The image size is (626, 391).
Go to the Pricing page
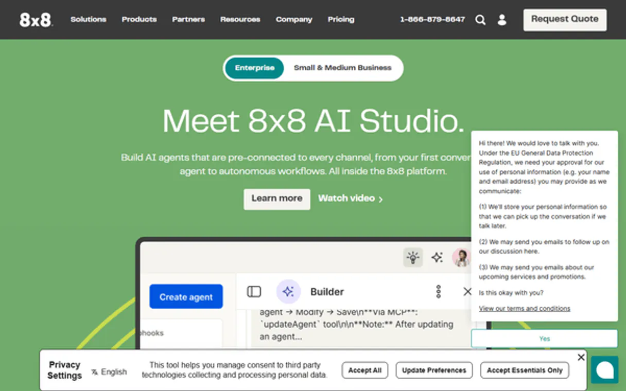point(341,20)
